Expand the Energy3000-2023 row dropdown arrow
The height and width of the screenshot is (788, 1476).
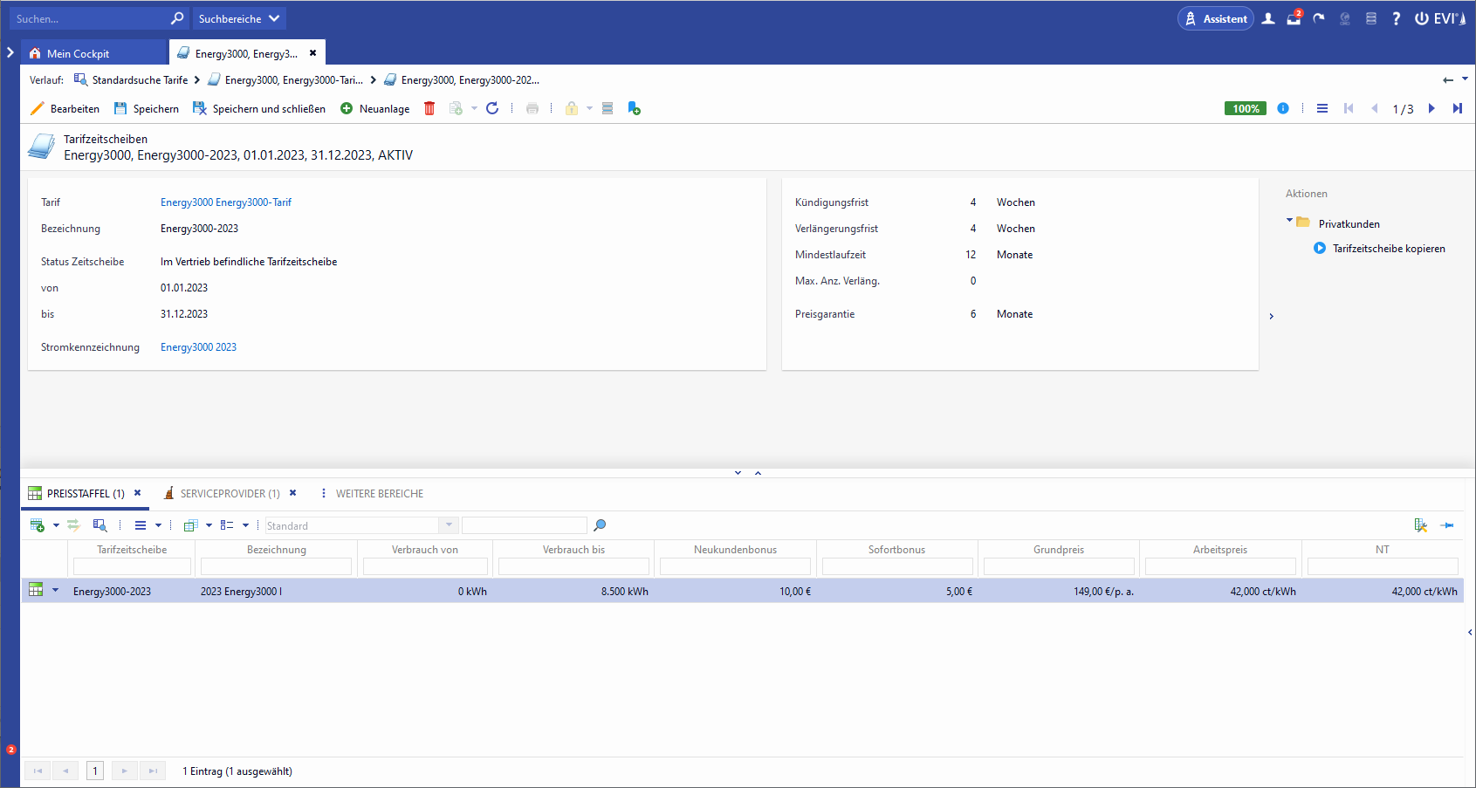point(56,591)
